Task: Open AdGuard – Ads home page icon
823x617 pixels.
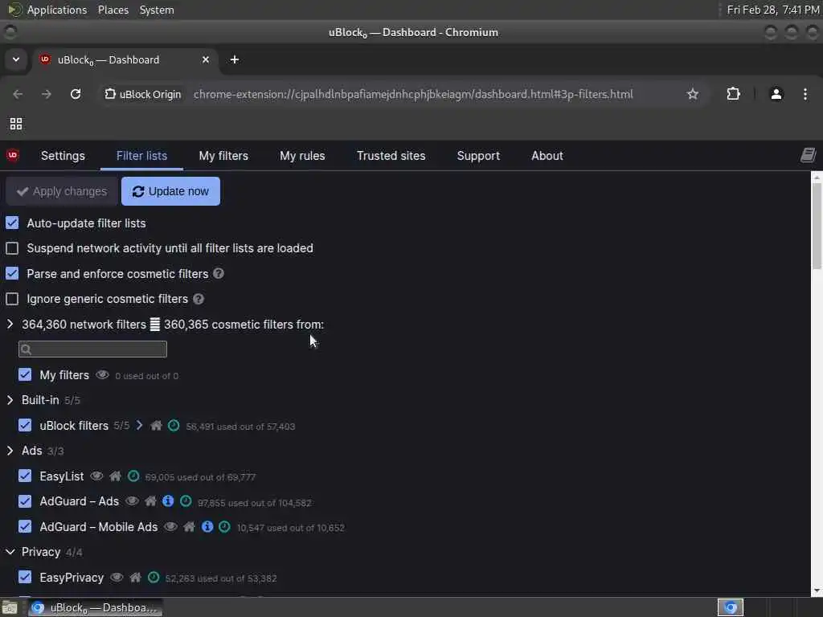Action: pyautogui.click(x=150, y=501)
